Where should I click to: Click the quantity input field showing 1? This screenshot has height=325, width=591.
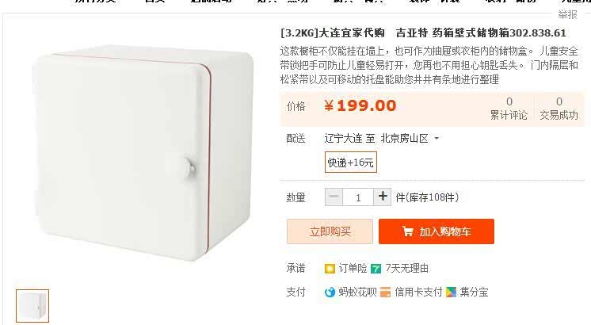click(x=358, y=197)
